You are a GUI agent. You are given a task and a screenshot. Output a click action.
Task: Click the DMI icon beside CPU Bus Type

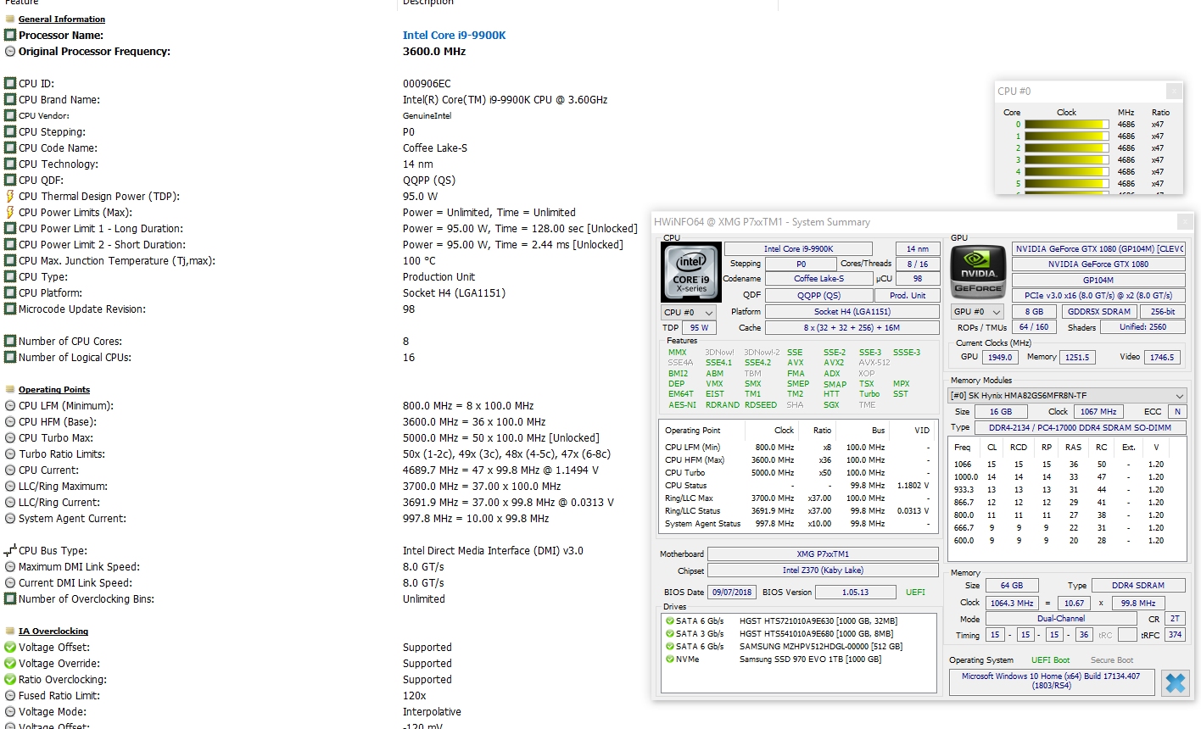[x=8, y=550]
